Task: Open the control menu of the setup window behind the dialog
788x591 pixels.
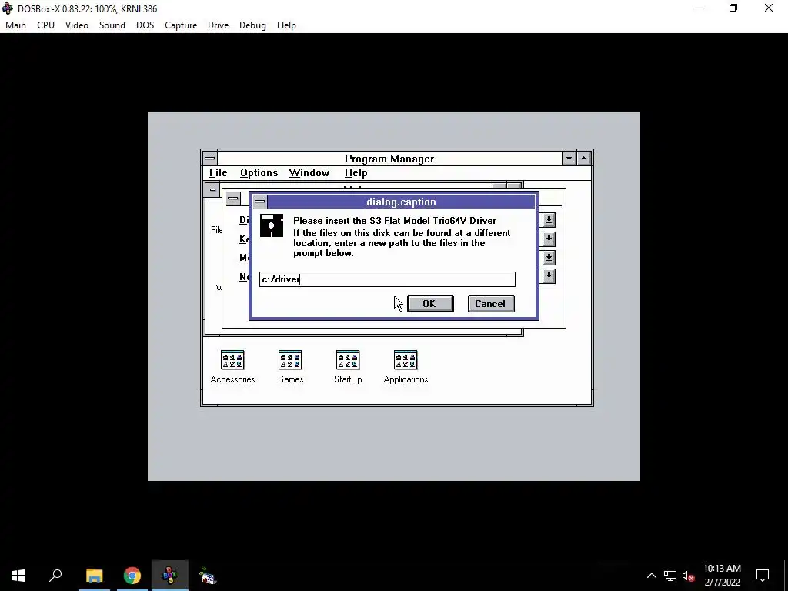Action: [x=232, y=199]
